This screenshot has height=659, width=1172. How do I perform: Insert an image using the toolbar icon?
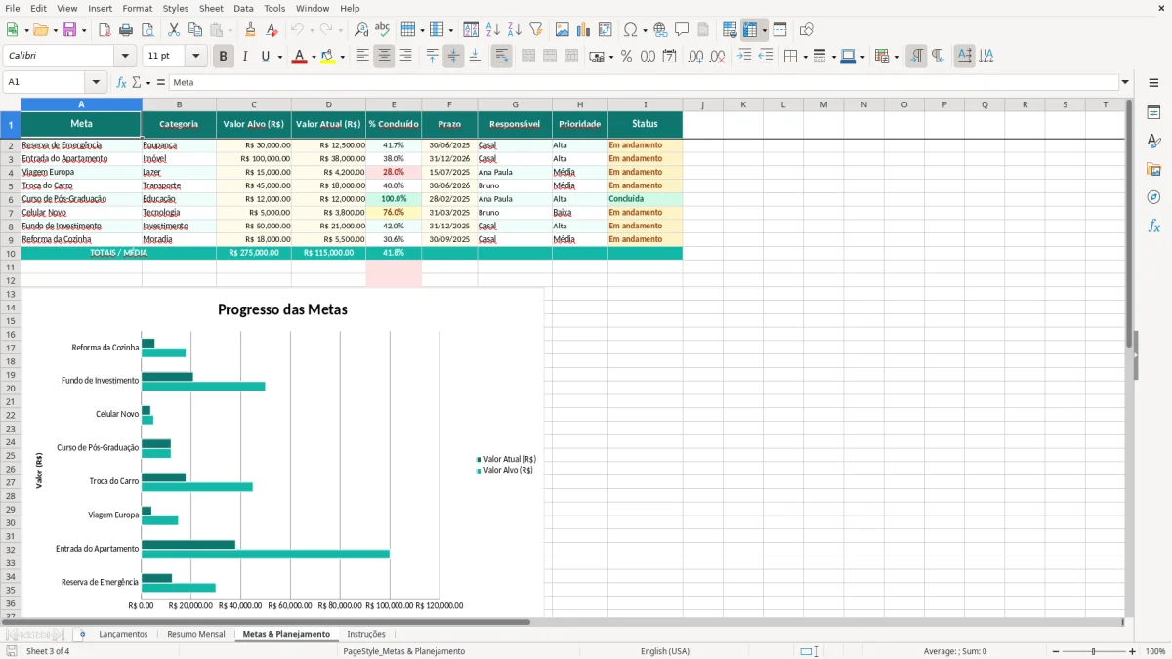(564, 30)
